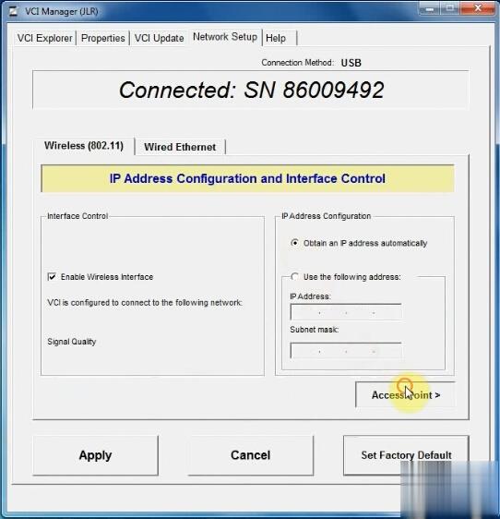
Task: Open the Access Point settings button
Action: pyautogui.click(x=405, y=395)
